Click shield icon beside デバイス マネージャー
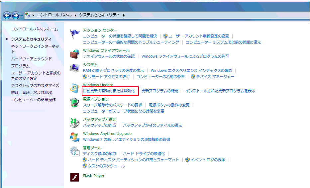 pyautogui.click(x=193, y=77)
